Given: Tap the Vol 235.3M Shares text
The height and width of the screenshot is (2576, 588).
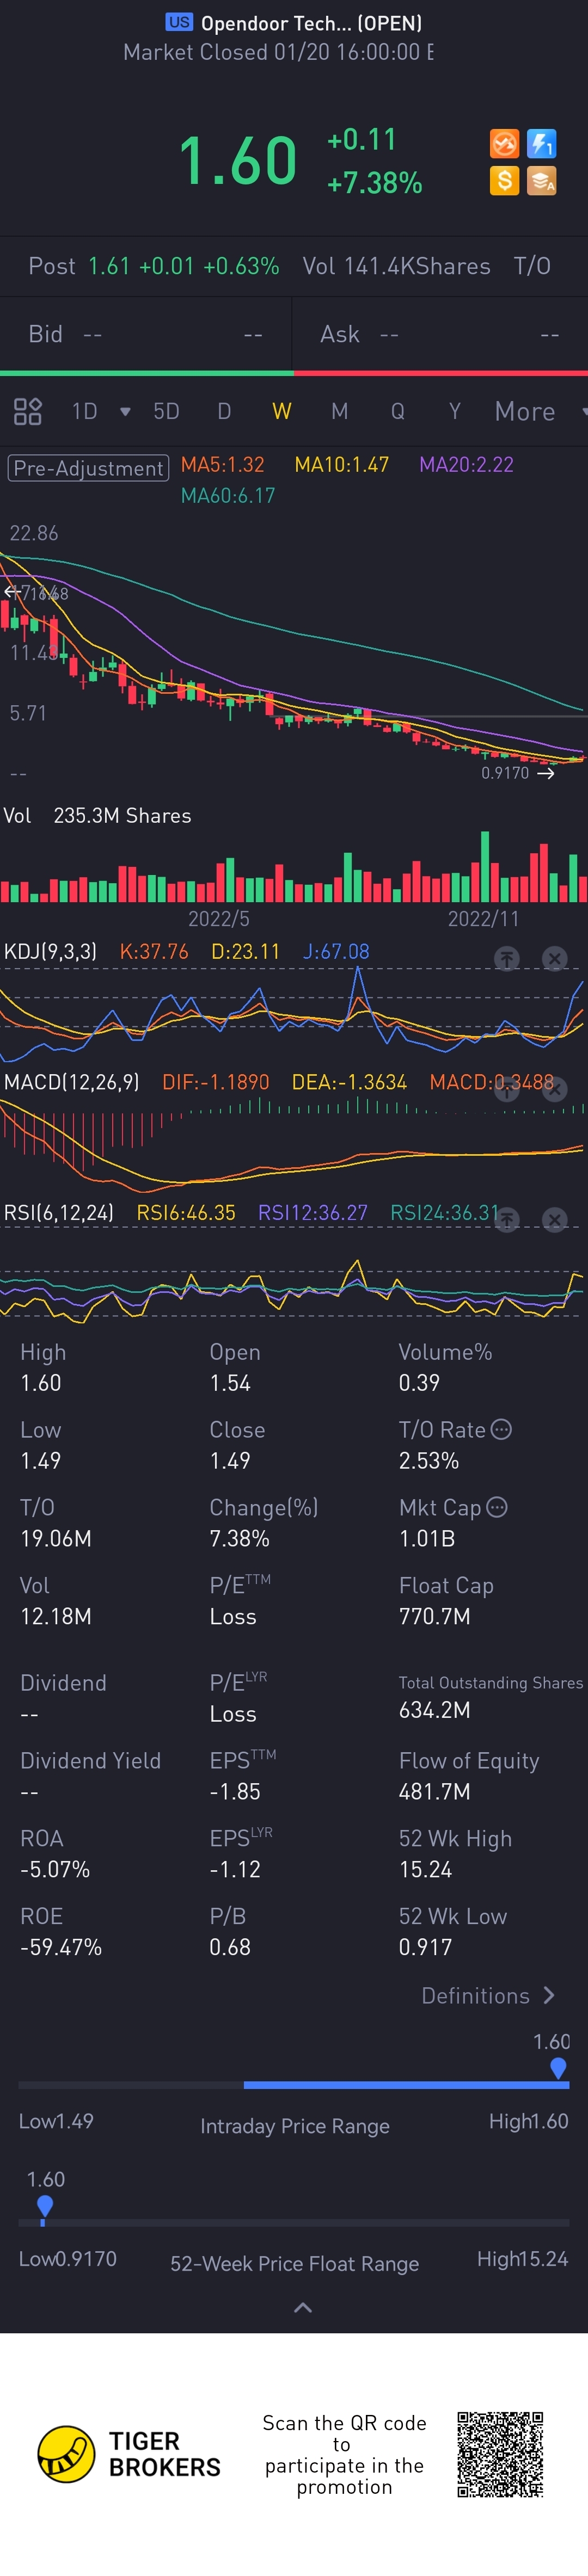Looking at the screenshot, I should pyautogui.click(x=97, y=815).
